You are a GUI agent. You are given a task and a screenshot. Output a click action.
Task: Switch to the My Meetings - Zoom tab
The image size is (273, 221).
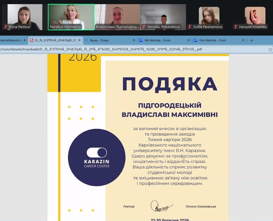coord(160,40)
